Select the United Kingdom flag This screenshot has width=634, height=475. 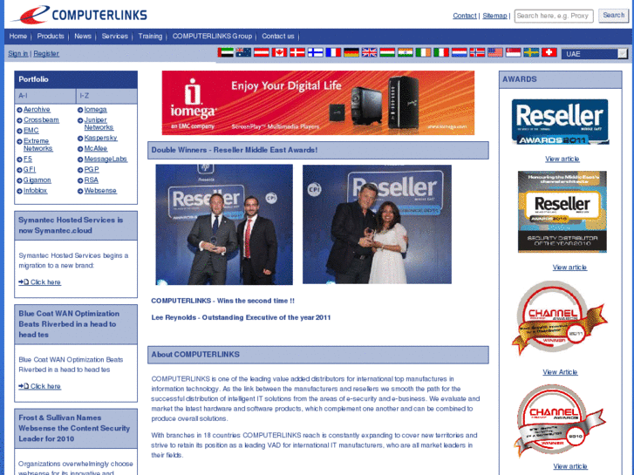(x=369, y=52)
